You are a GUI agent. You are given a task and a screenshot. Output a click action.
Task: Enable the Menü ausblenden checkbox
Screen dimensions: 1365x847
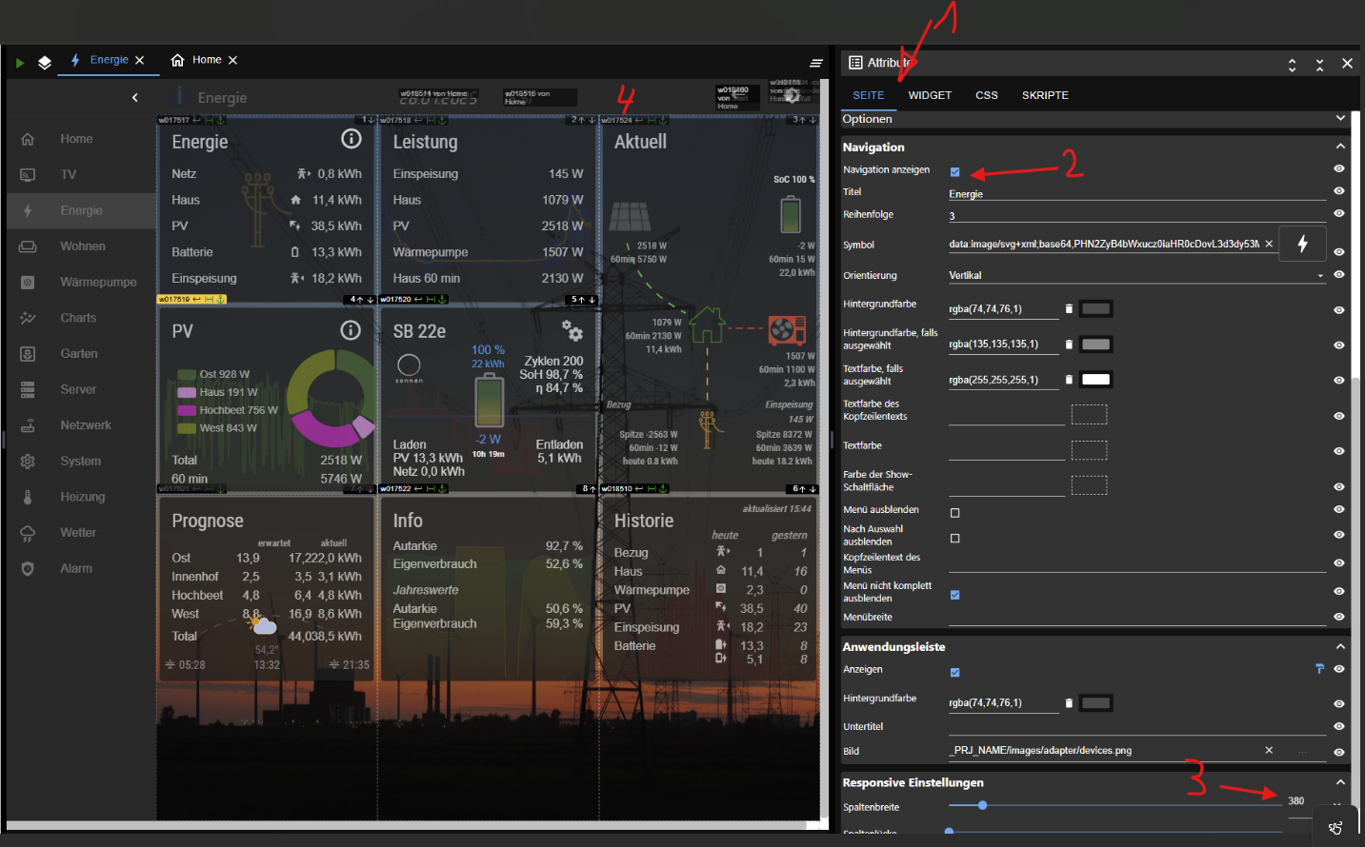pyautogui.click(x=954, y=513)
